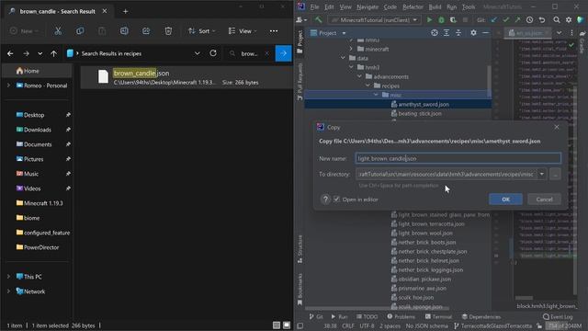Click the Rollback undo icon in IntelliJ toolbar
This screenshot has height=331, width=588.
tap(542, 19)
